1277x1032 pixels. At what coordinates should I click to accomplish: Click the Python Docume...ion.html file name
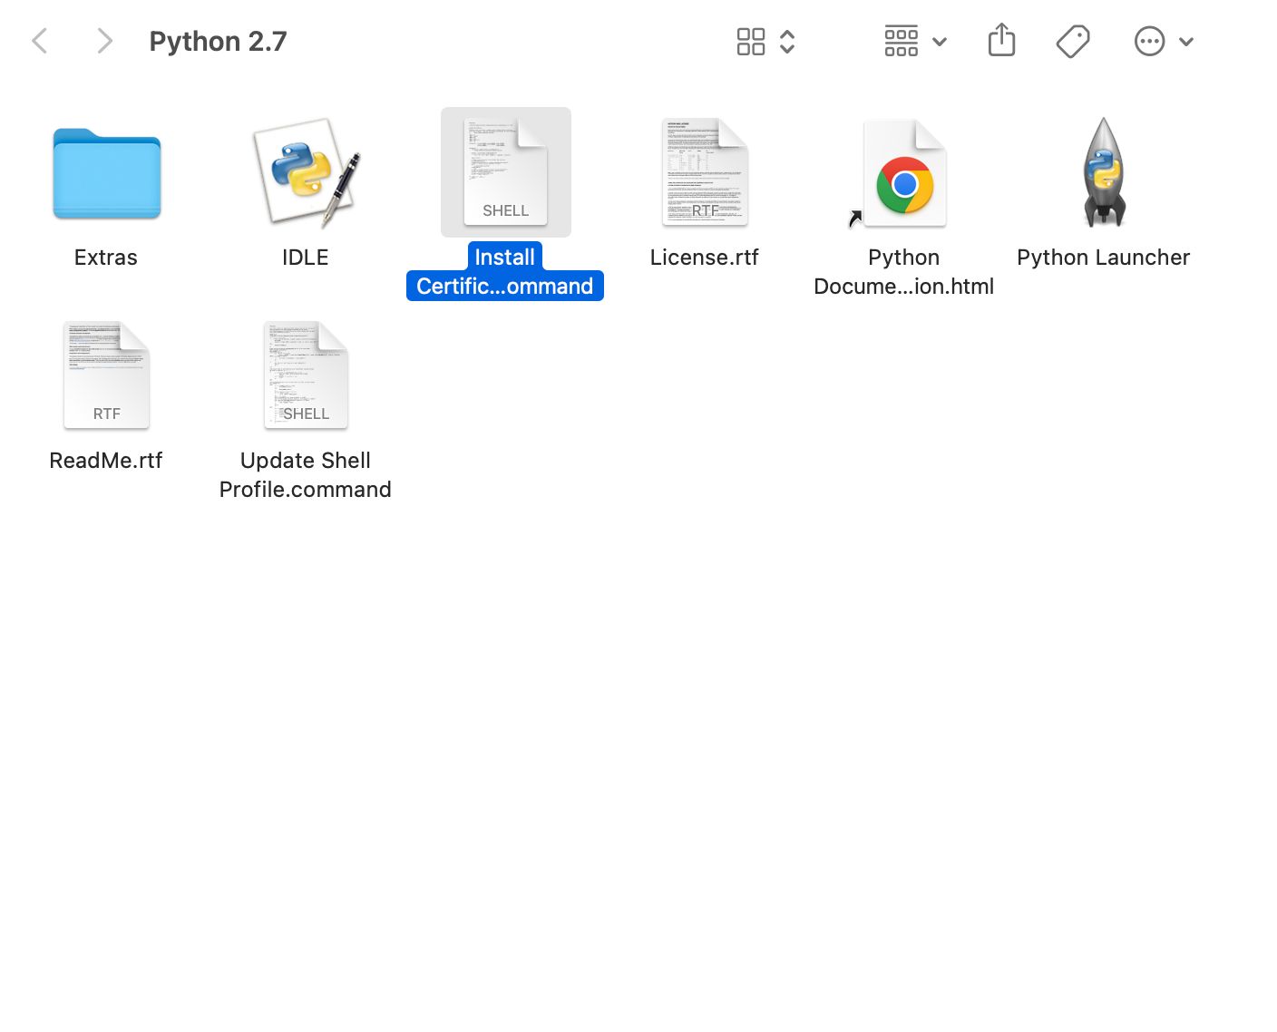click(904, 272)
